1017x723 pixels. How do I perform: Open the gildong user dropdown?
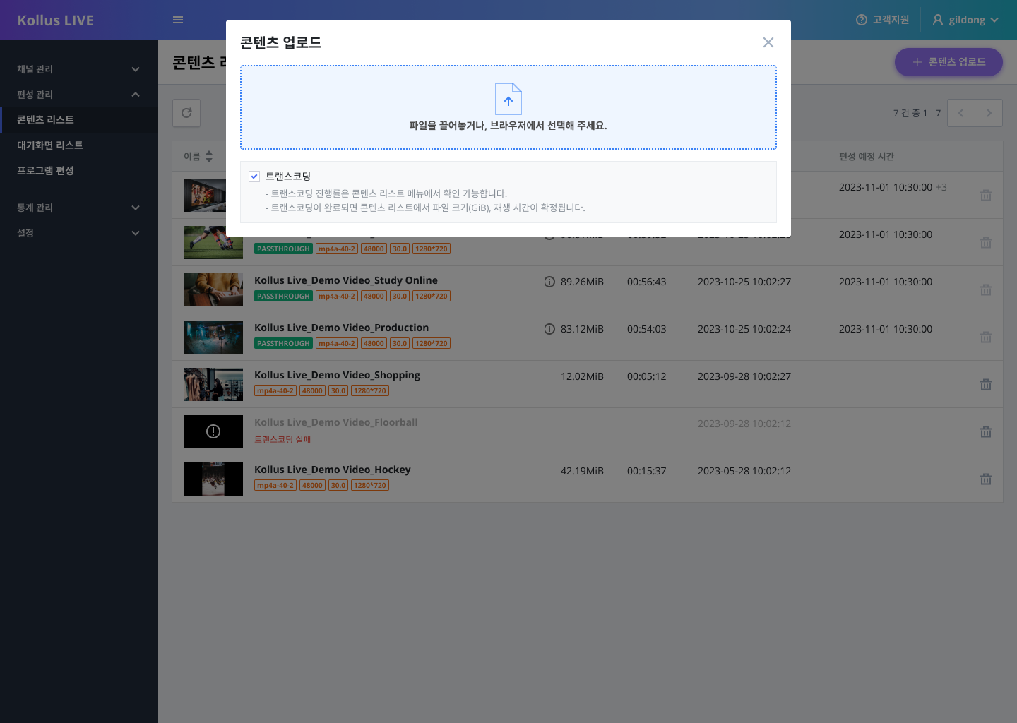[x=965, y=20]
